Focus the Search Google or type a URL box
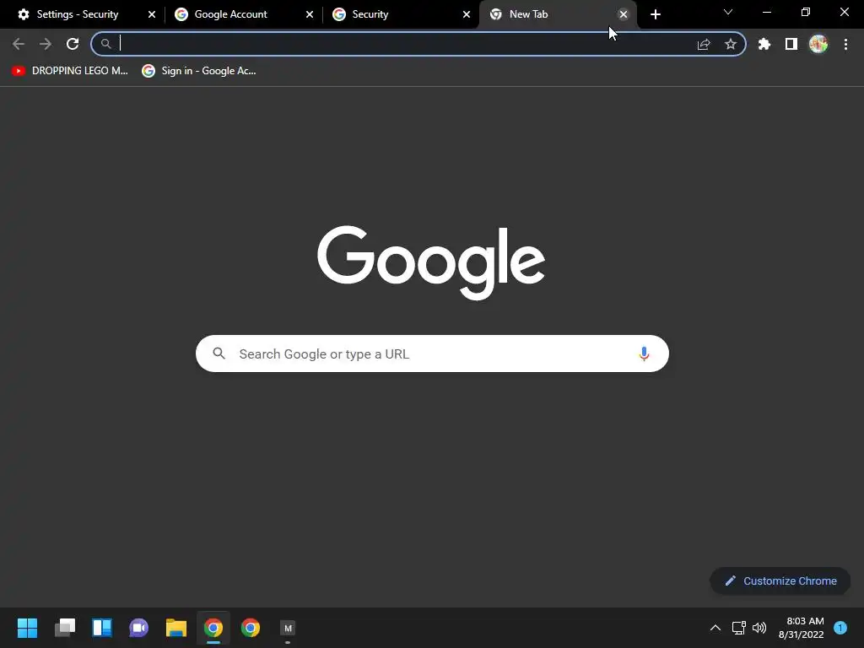 (x=432, y=354)
